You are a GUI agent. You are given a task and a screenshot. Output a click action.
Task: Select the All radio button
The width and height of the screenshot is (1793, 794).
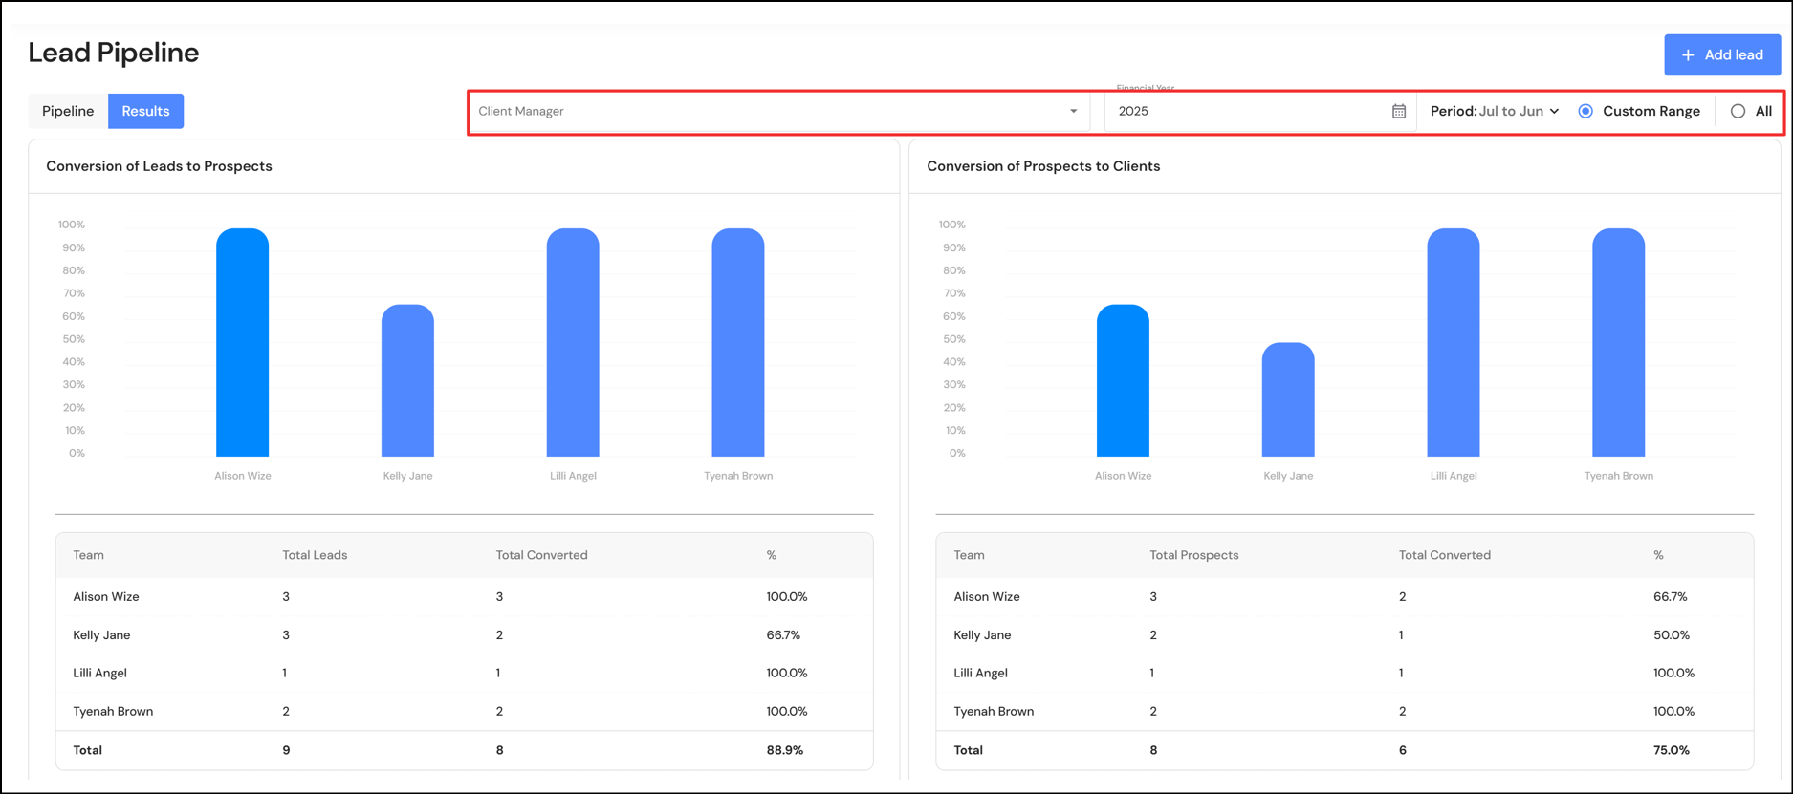(1738, 111)
